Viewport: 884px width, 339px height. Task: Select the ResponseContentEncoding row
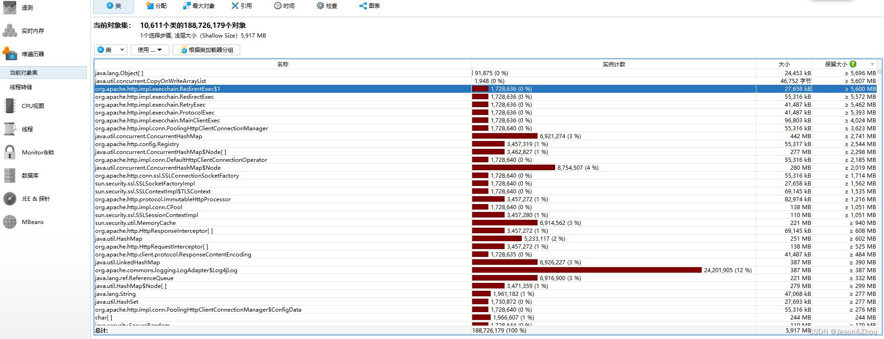486,254
